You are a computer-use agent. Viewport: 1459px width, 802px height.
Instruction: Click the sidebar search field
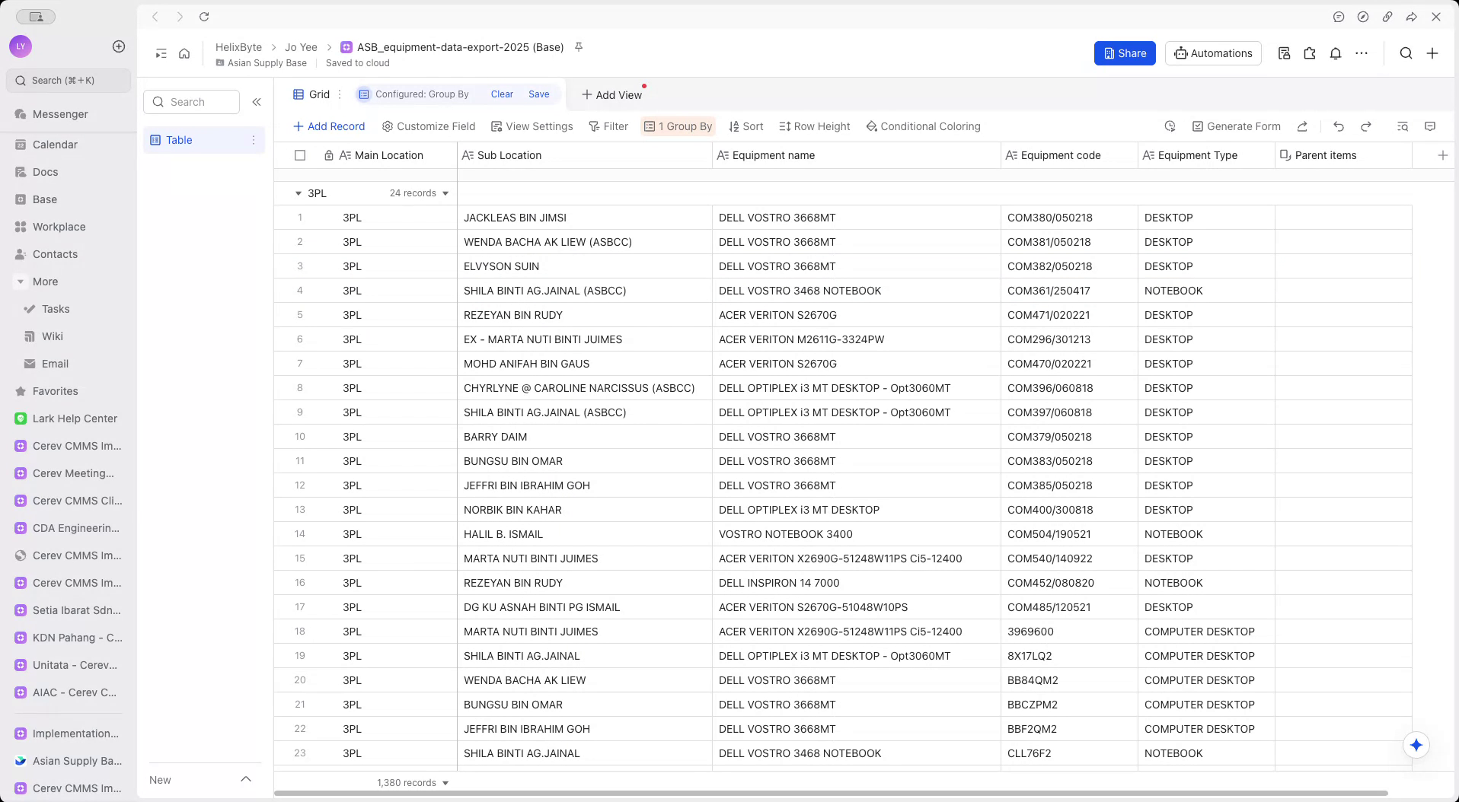[x=190, y=101]
